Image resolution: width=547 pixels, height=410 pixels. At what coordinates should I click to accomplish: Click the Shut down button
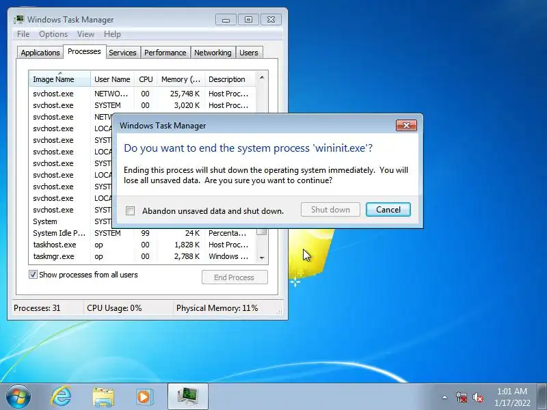pyautogui.click(x=330, y=210)
